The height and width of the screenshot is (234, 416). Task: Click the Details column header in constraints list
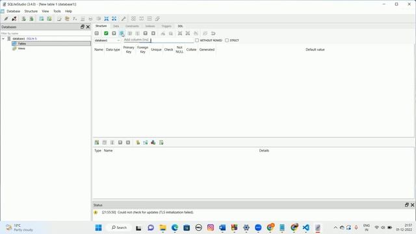click(x=264, y=150)
